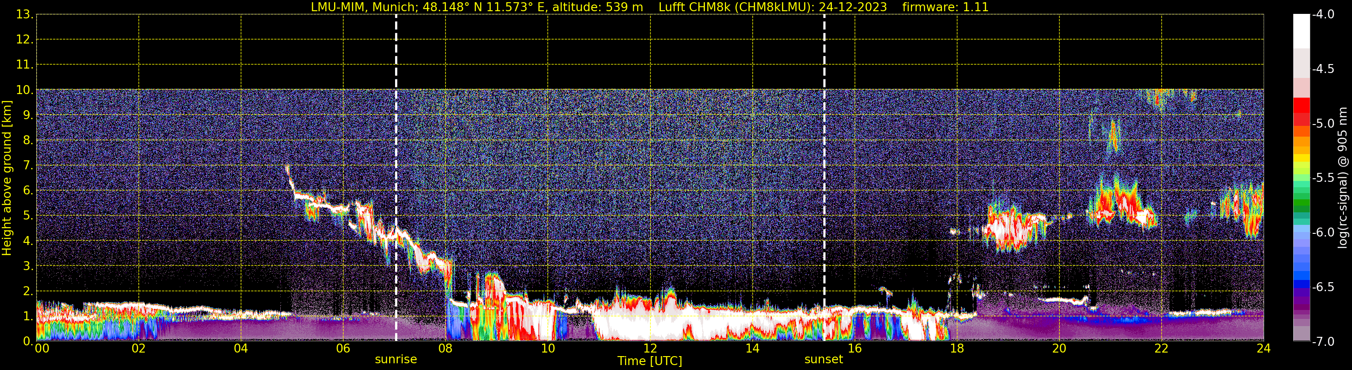Click the white top section of the colorbar

1301,31
